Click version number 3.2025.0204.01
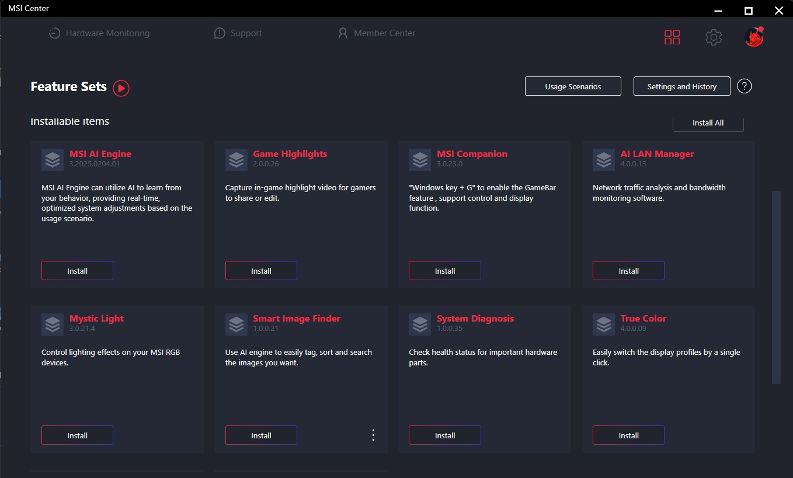The height and width of the screenshot is (478, 793). (95, 164)
